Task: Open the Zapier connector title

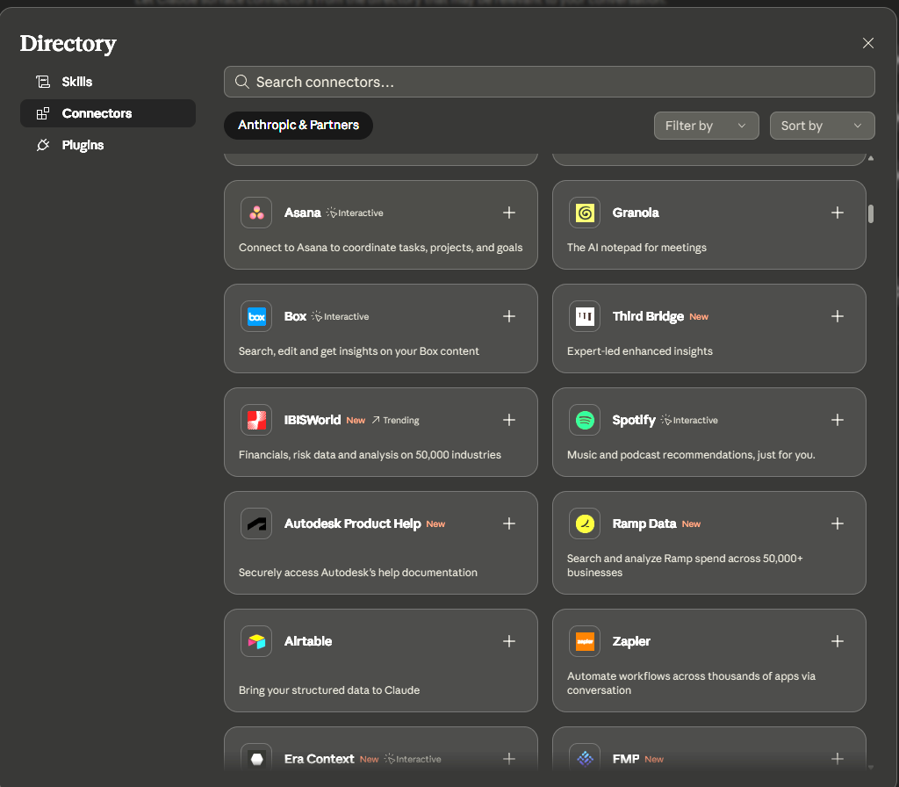Action: pyautogui.click(x=631, y=641)
